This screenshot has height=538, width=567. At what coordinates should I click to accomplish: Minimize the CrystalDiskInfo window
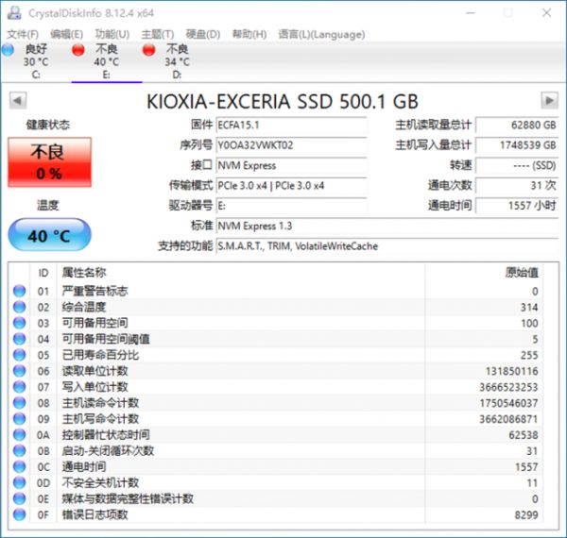click(x=470, y=13)
